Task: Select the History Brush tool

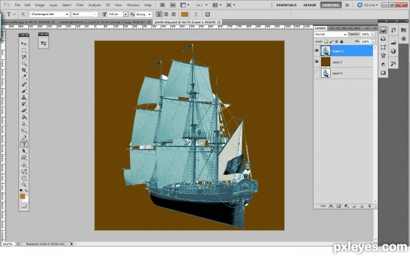Action: (x=24, y=104)
